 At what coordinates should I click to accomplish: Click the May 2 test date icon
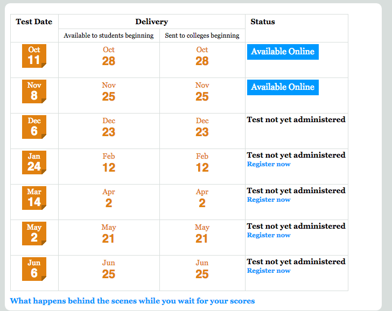34,234
